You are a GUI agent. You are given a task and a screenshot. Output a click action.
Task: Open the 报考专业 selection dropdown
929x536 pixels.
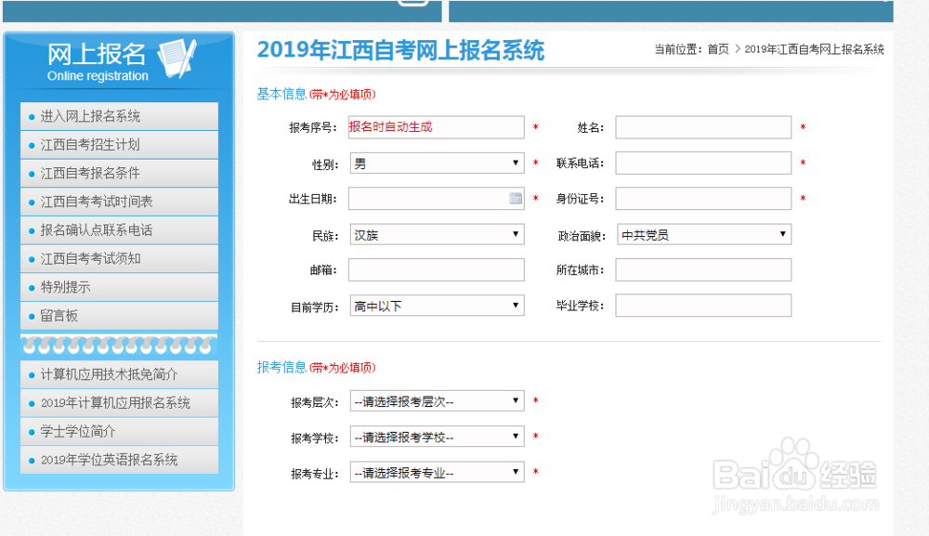[x=438, y=472]
